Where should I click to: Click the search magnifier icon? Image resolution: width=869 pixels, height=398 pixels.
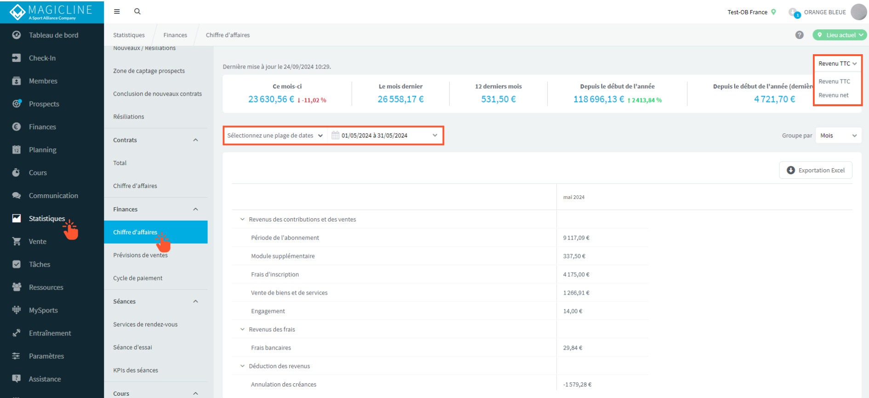coord(137,11)
